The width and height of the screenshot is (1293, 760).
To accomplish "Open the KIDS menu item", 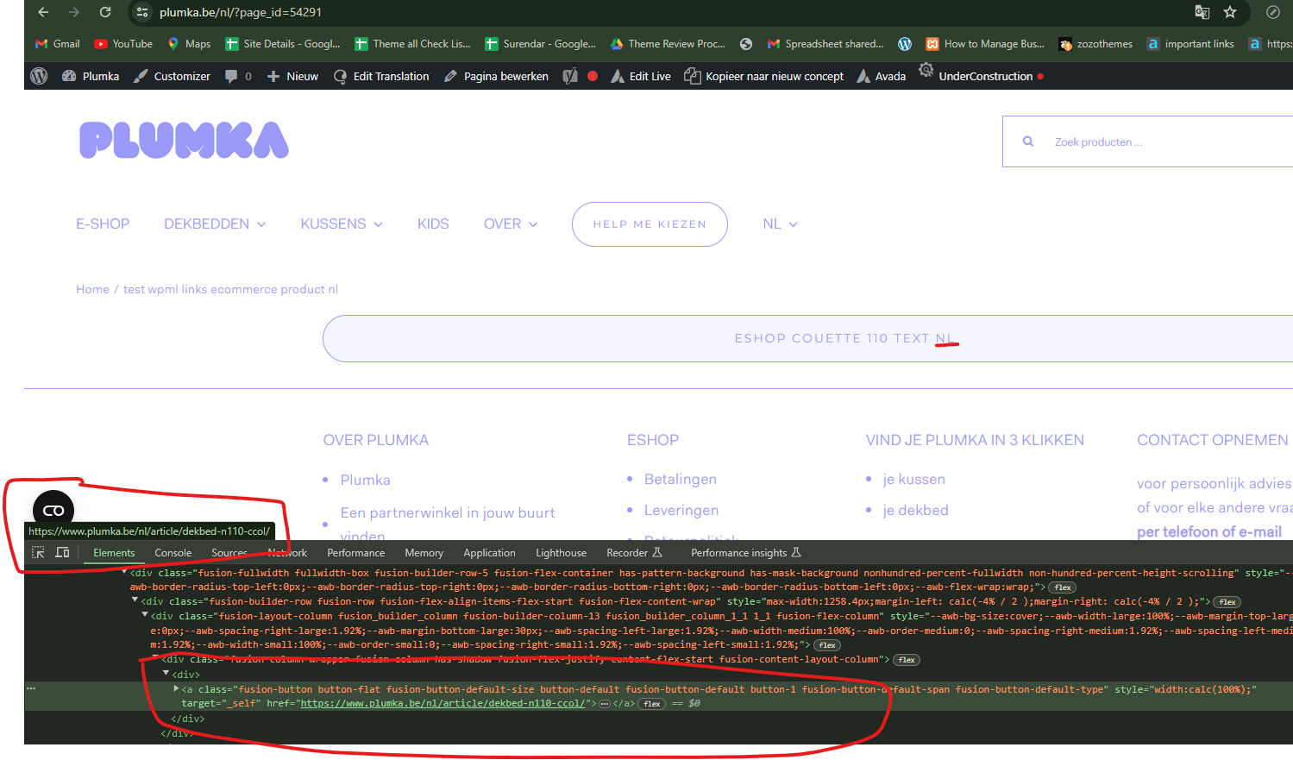I will coord(433,224).
